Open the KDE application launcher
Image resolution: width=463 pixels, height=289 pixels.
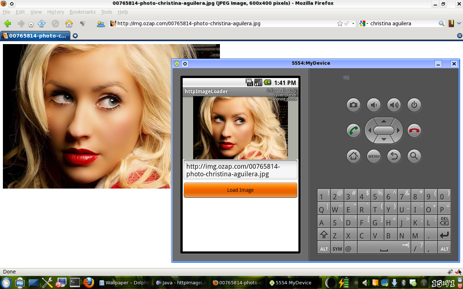pos(6,282)
